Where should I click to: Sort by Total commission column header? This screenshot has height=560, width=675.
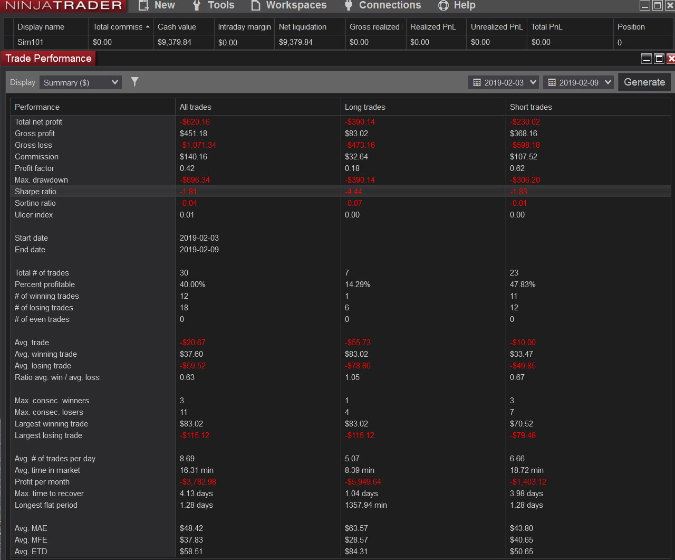(x=121, y=27)
